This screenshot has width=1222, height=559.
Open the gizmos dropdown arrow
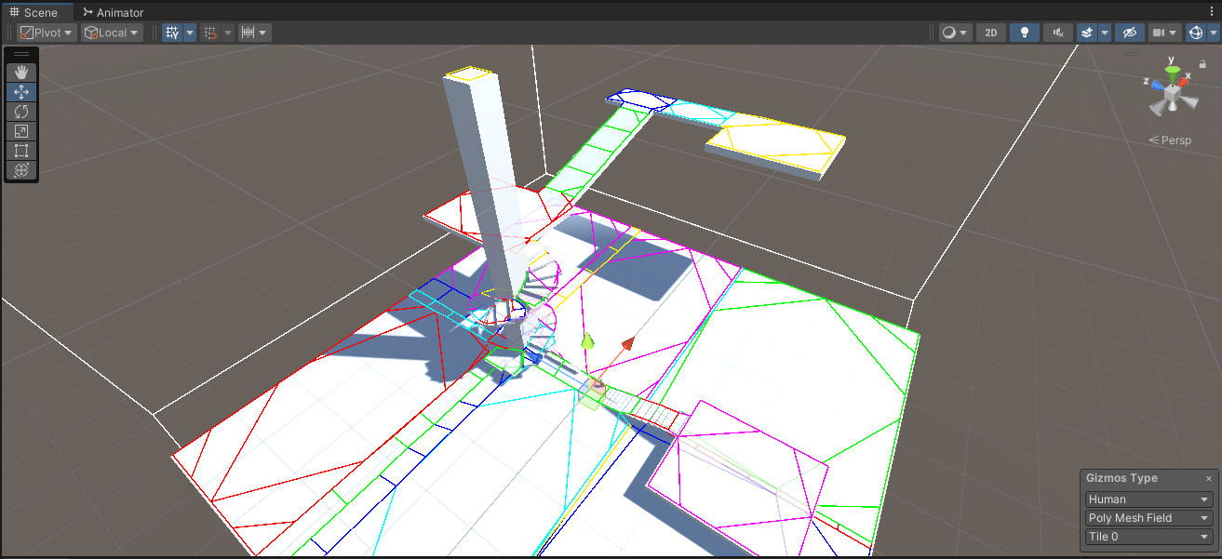1213,33
